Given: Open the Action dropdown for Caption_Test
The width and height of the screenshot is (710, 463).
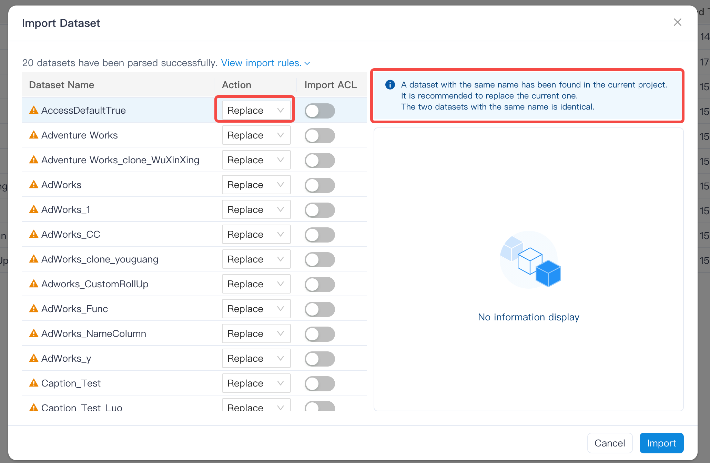Looking at the screenshot, I should coord(256,383).
